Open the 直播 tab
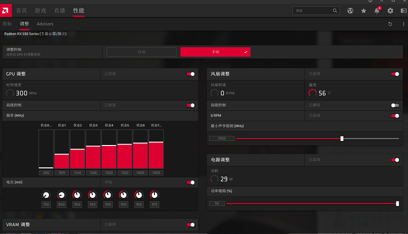The height and width of the screenshot is (234, 408). [x=60, y=10]
